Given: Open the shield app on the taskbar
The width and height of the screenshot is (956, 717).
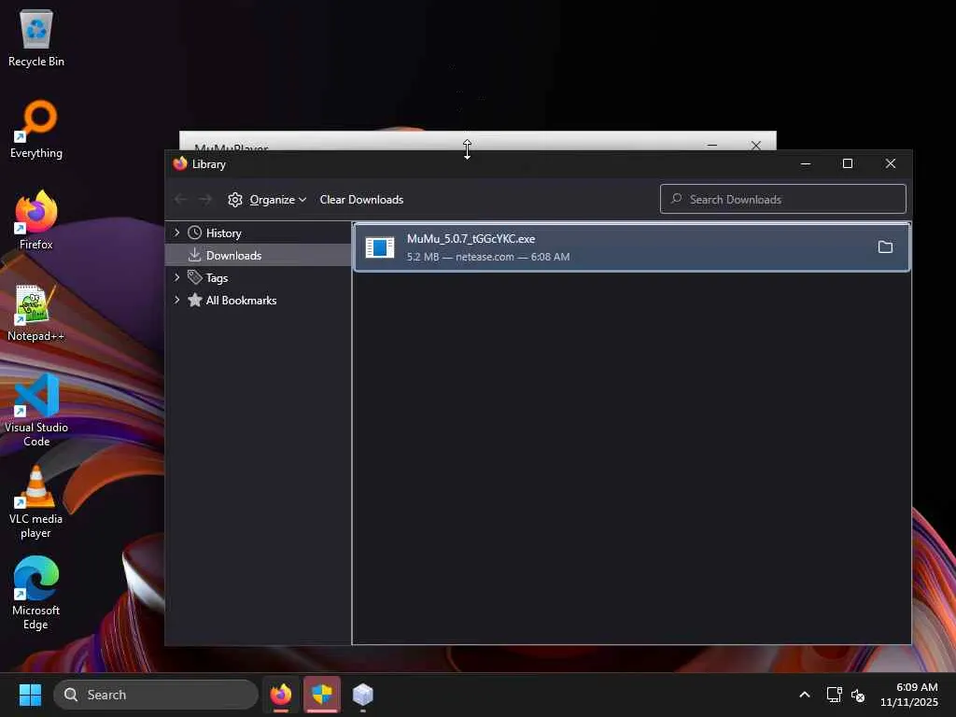Looking at the screenshot, I should (x=322, y=695).
